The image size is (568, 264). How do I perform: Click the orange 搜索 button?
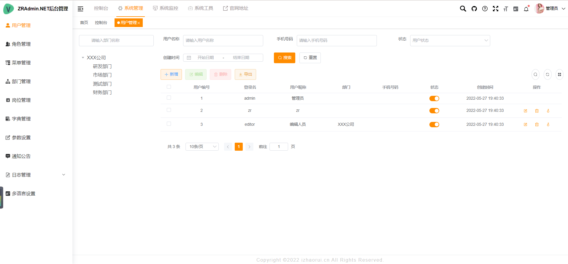[x=284, y=58]
